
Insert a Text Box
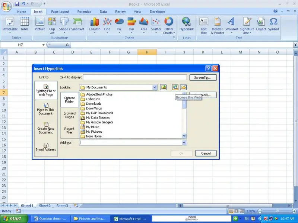203,25
